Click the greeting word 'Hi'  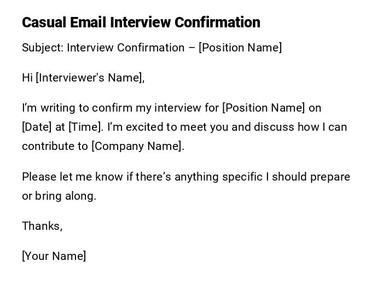coord(27,78)
